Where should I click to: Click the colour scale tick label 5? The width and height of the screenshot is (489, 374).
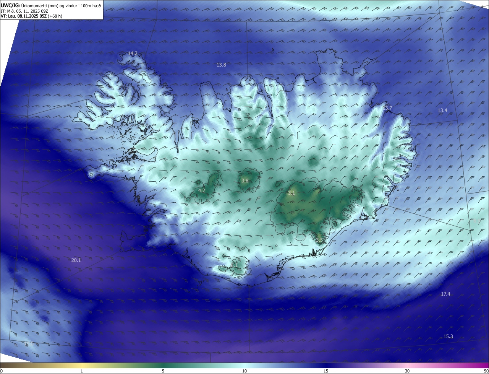(163, 371)
